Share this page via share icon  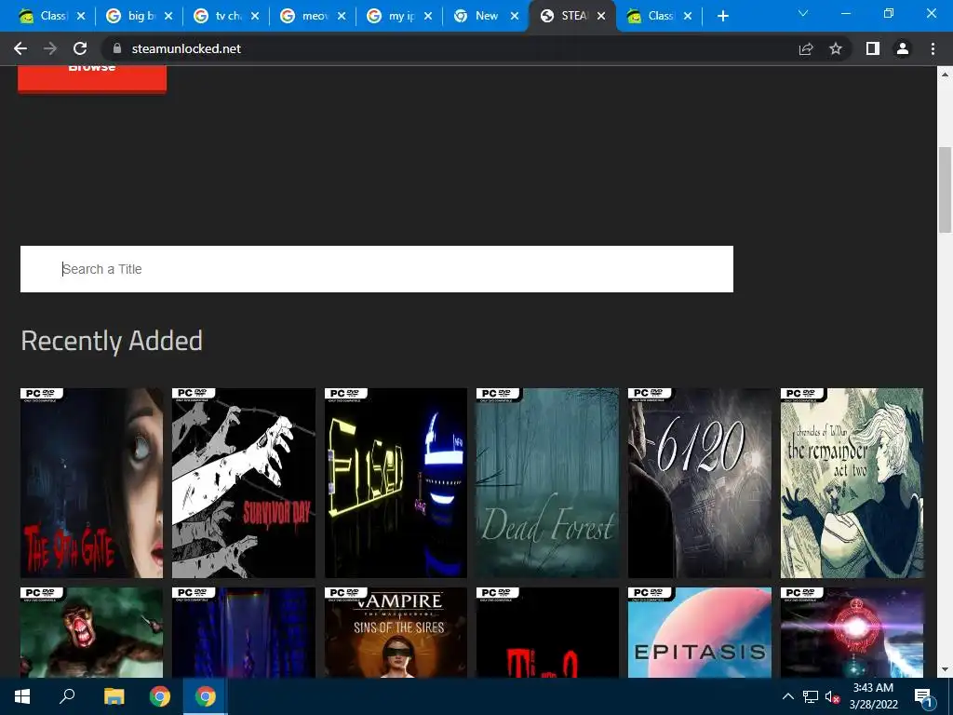point(806,48)
